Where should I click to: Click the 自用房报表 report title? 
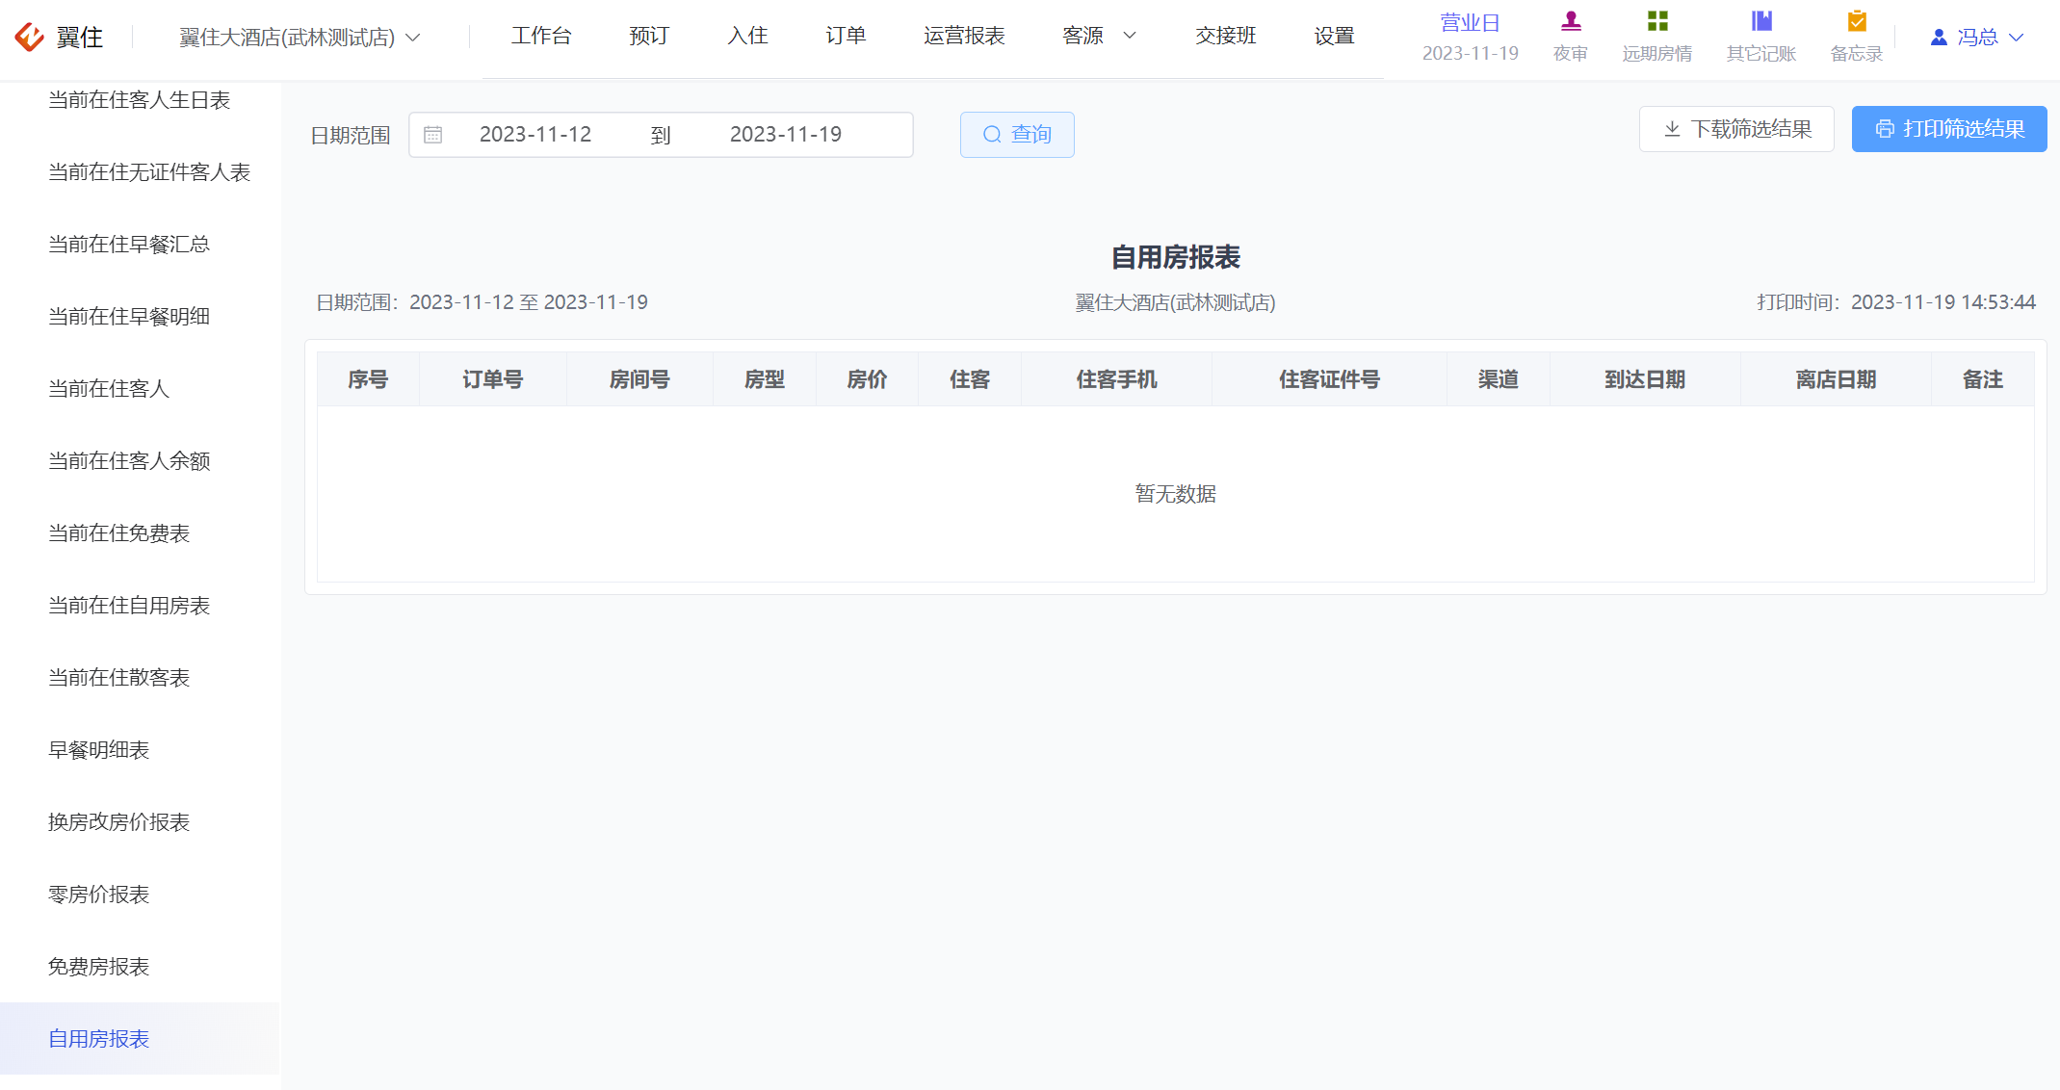tap(1175, 257)
